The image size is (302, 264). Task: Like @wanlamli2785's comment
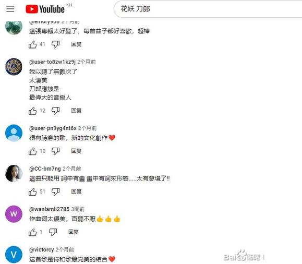tap(32, 232)
